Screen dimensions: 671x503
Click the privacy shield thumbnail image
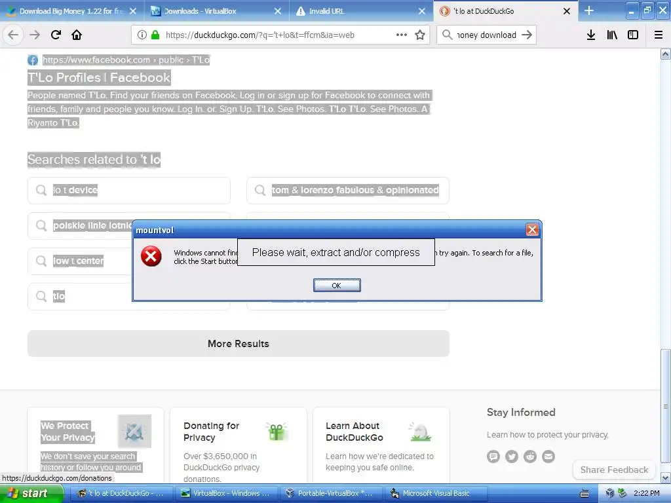[x=134, y=431]
